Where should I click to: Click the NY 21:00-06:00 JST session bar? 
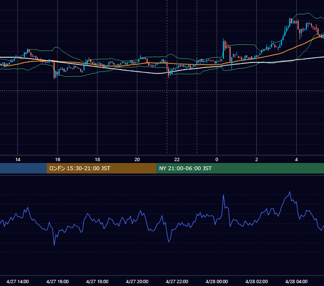pyautogui.click(x=240, y=168)
